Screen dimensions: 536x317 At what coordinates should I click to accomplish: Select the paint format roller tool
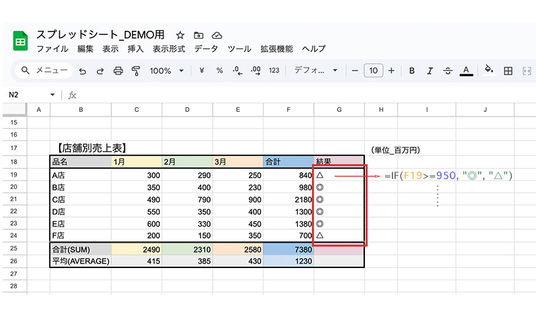(136, 70)
